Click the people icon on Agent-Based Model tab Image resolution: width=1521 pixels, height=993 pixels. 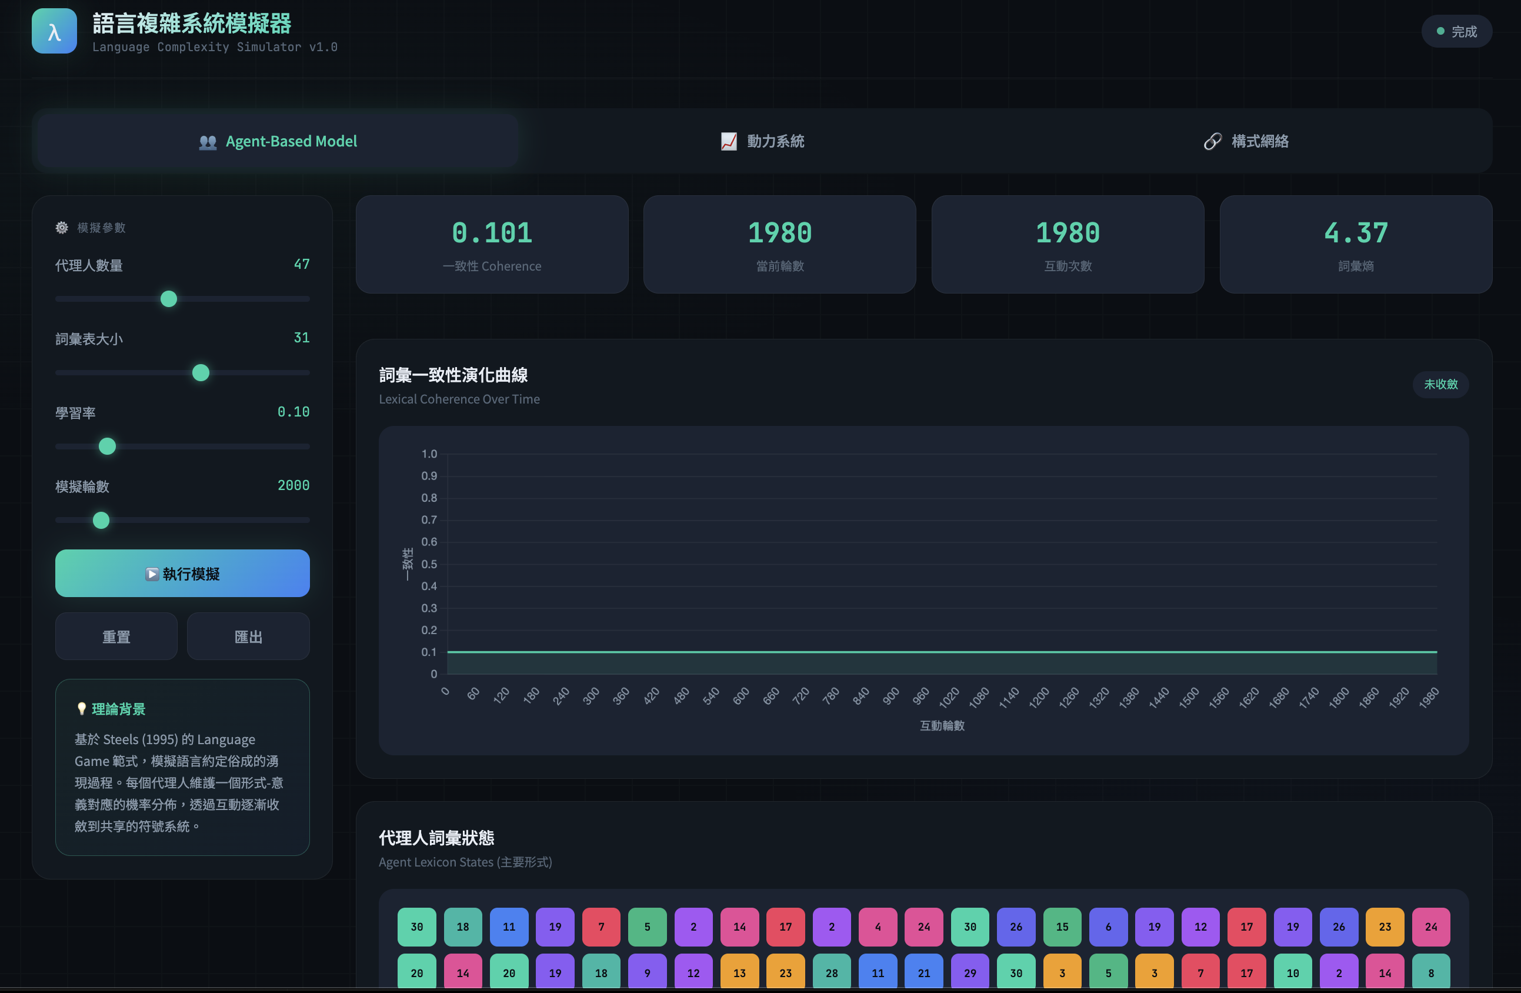point(208,142)
